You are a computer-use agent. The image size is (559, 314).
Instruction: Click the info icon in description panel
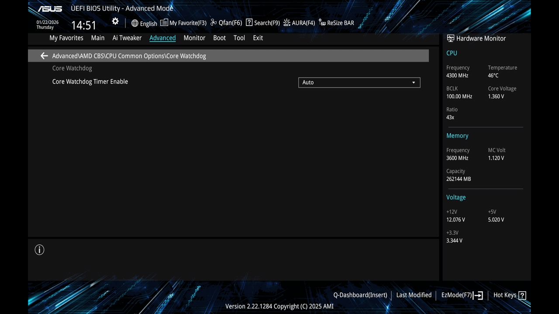39,249
